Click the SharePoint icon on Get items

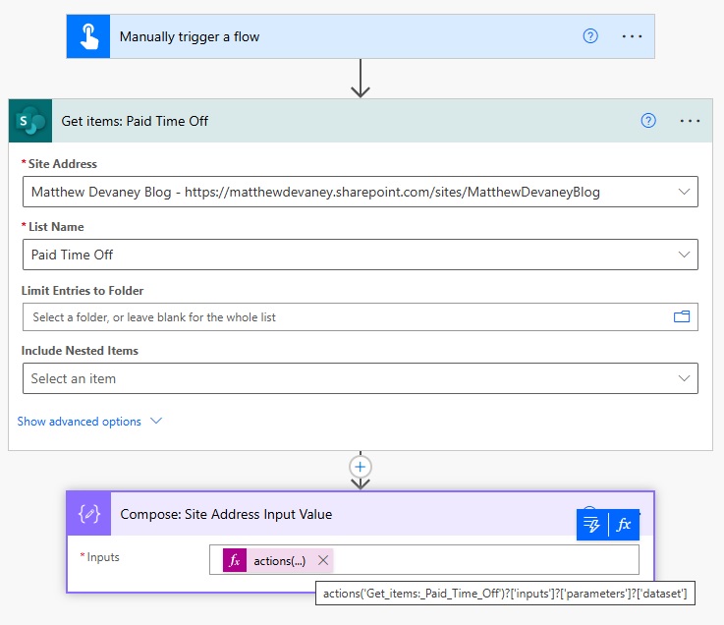click(30, 121)
